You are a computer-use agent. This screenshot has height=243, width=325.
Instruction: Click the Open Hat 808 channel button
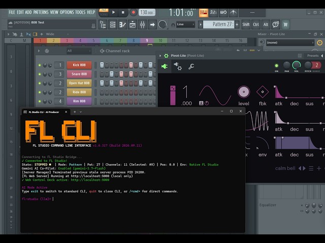tap(79, 83)
